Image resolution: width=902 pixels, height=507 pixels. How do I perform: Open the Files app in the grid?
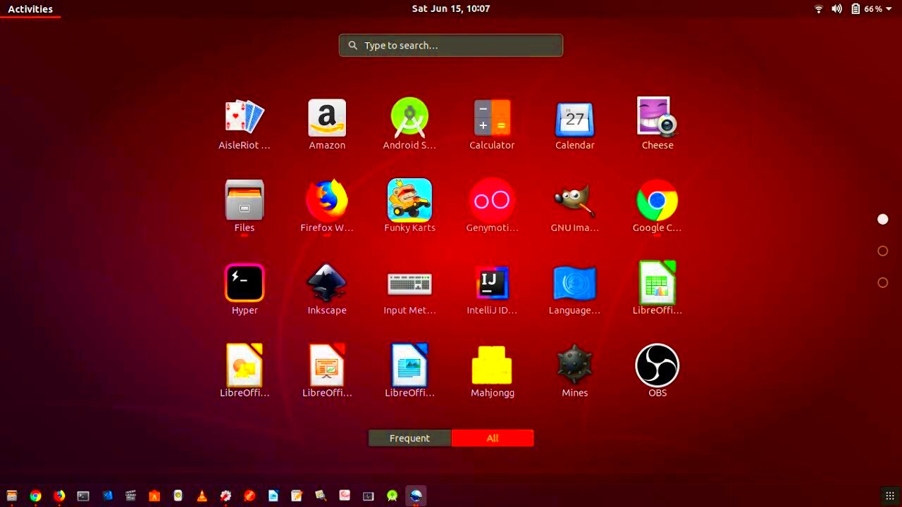click(x=245, y=206)
